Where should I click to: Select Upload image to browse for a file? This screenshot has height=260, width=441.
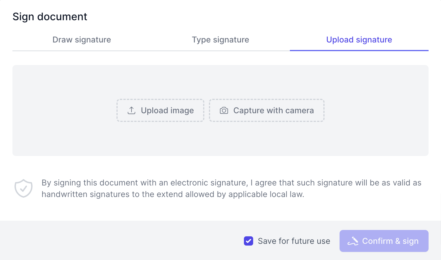coord(160,110)
